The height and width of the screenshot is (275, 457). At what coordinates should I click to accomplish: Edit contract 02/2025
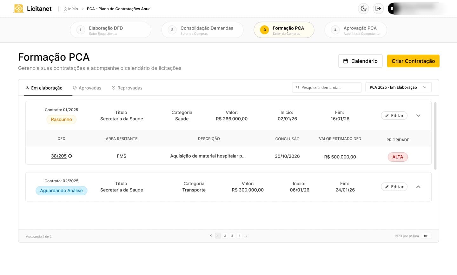pyautogui.click(x=394, y=187)
